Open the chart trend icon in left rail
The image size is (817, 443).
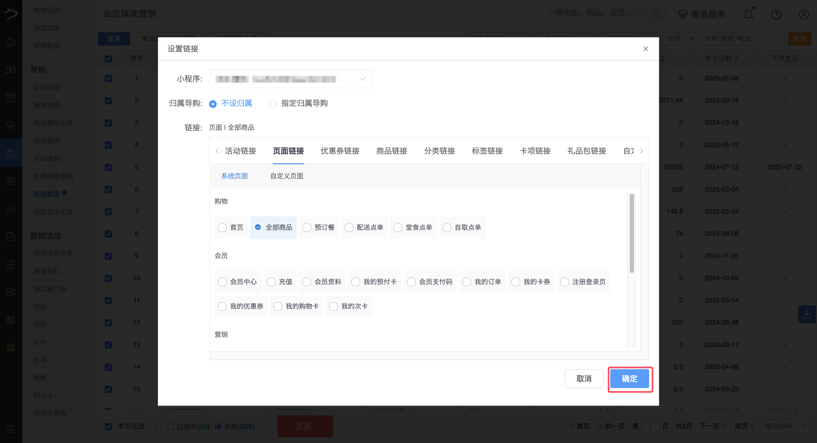(11, 209)
